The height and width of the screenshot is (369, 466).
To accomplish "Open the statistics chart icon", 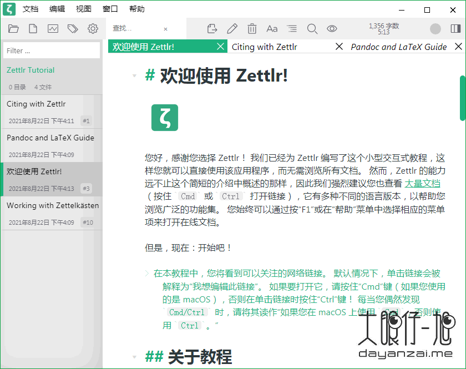I will click(53, 29).
